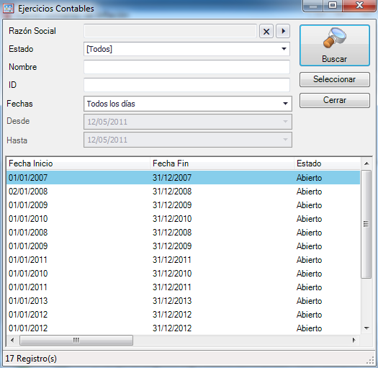Sort by the Fecha Fin column header
Image resolution: width=378 pixels, height=368 pixels.
(222, 163)
